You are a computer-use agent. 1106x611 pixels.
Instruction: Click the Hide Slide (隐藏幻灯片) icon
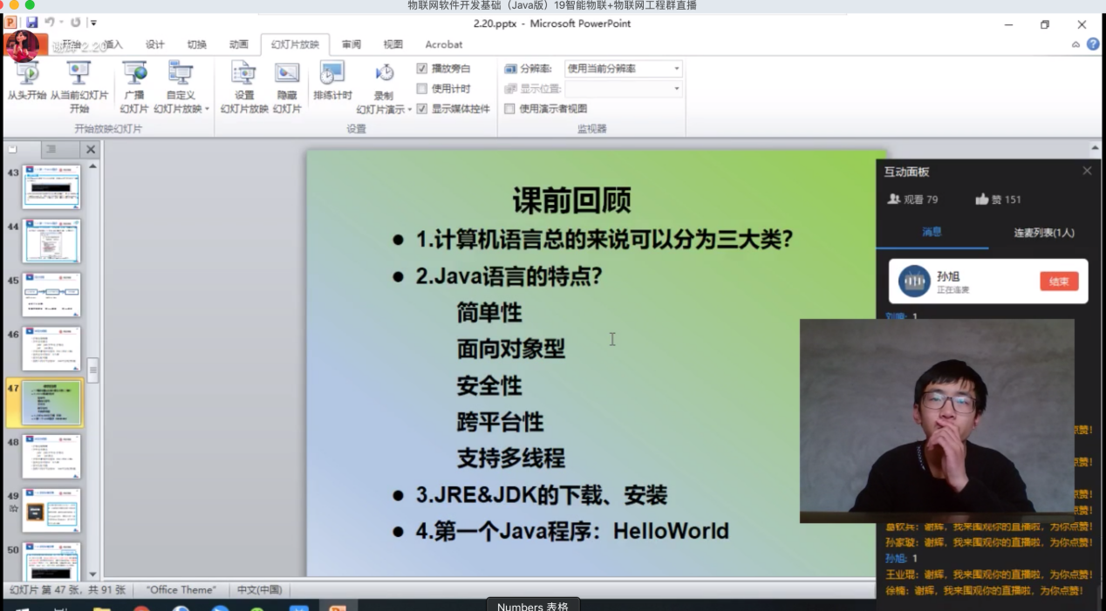click(287, 80)
